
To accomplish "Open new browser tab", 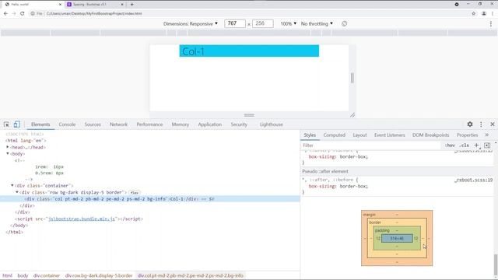I will (x=132, y=5).
